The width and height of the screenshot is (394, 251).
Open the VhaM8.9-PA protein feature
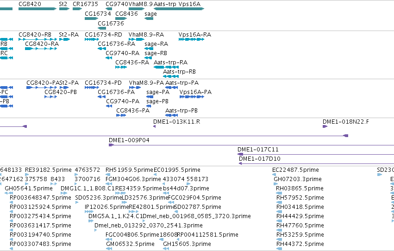pos(135,88)
